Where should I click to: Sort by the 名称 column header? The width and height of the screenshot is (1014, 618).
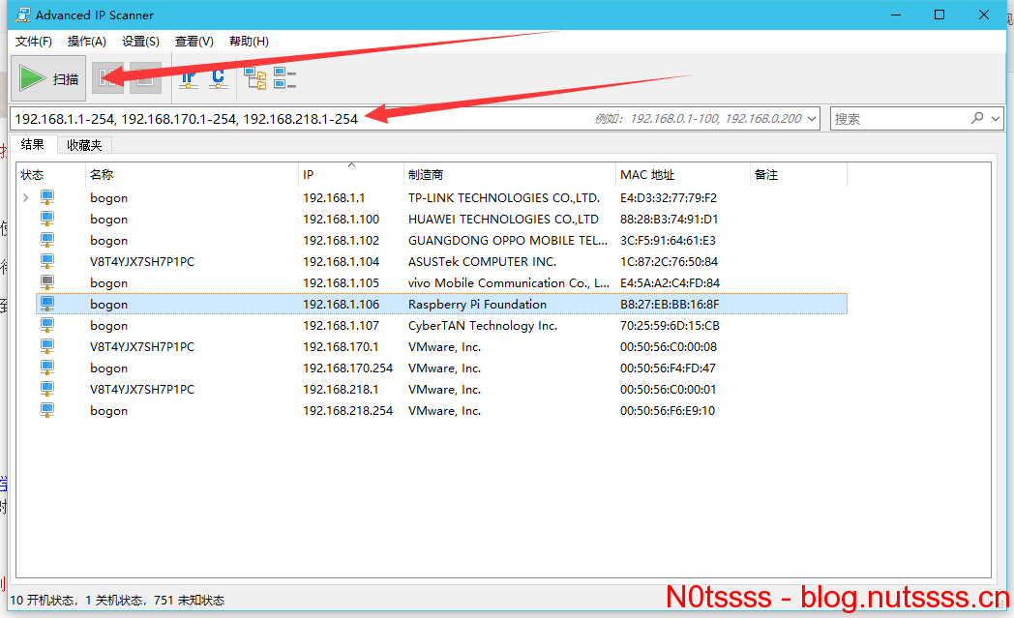click(x=192, y=174)
